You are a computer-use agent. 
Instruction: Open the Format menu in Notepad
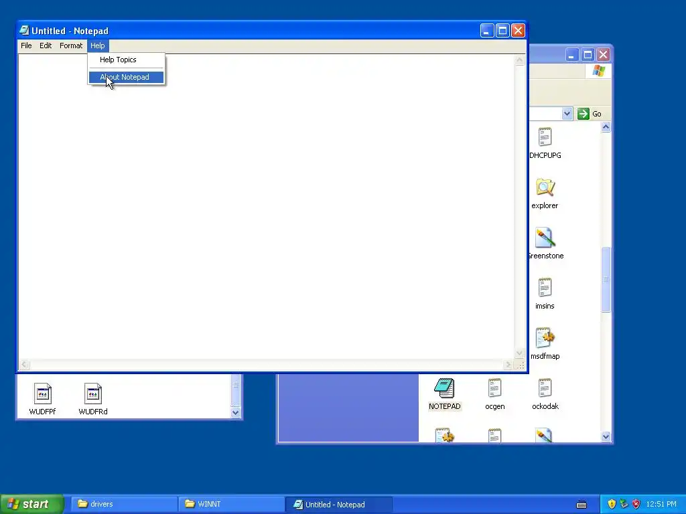point(71,46)
